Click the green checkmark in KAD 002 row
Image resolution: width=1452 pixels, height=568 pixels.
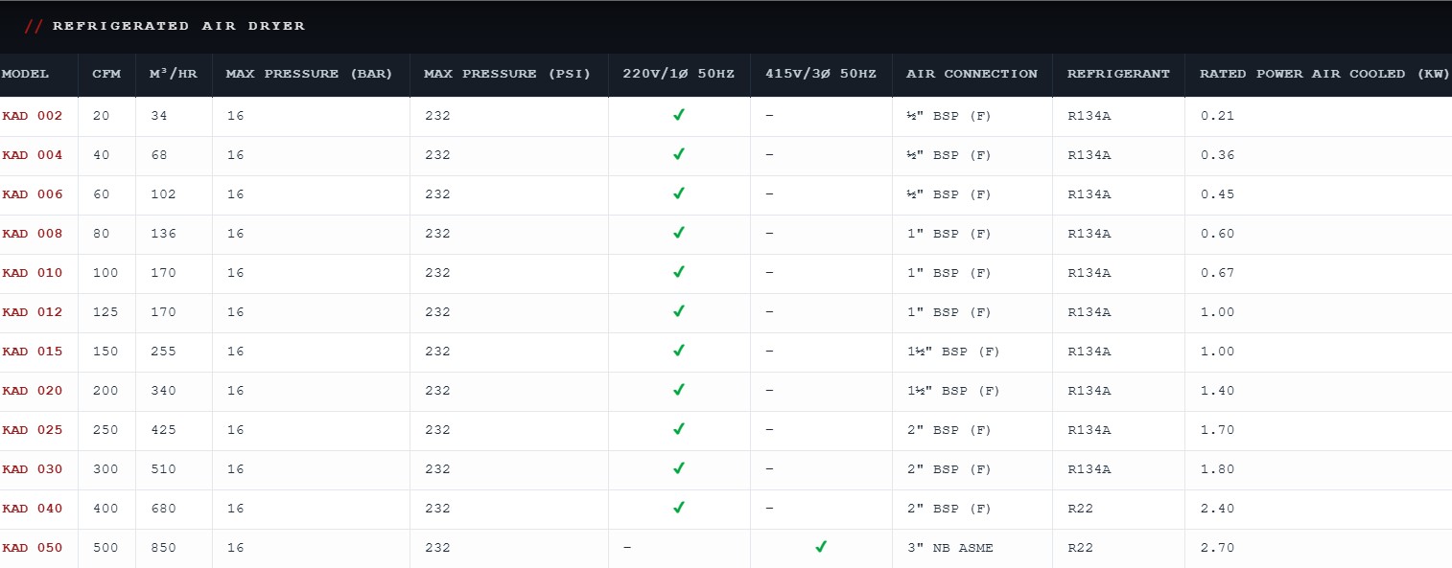coord(679,115)
